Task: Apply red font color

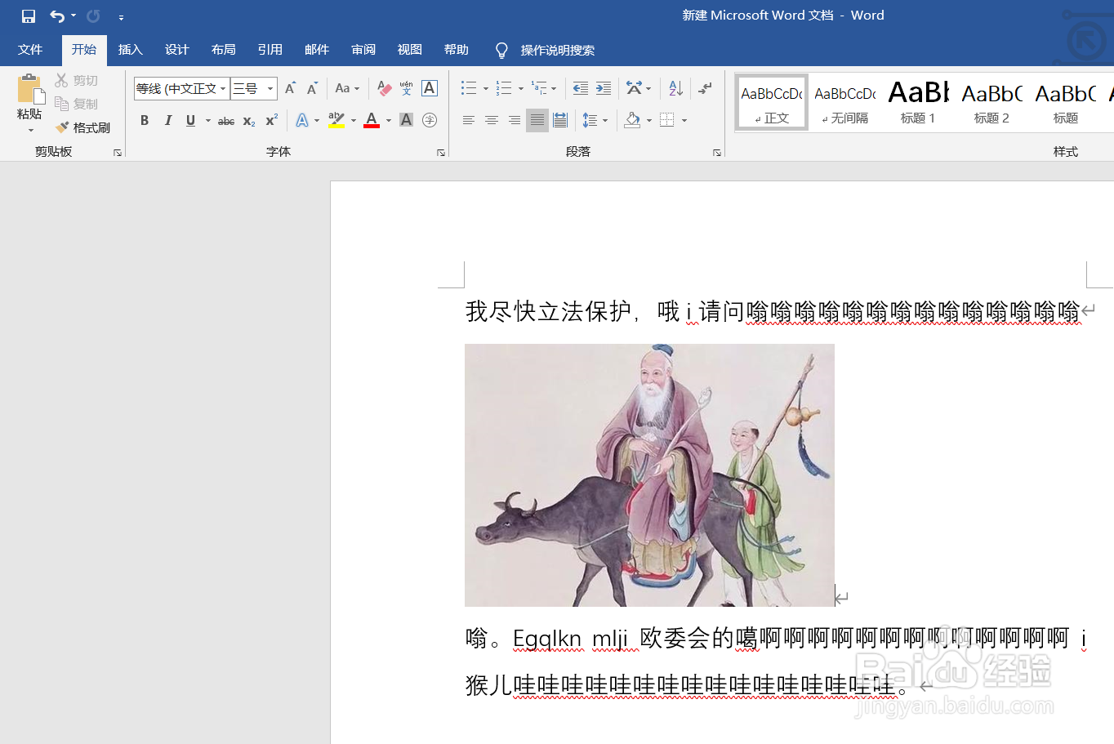Action: pyautogui.click(x=372, y=120)
